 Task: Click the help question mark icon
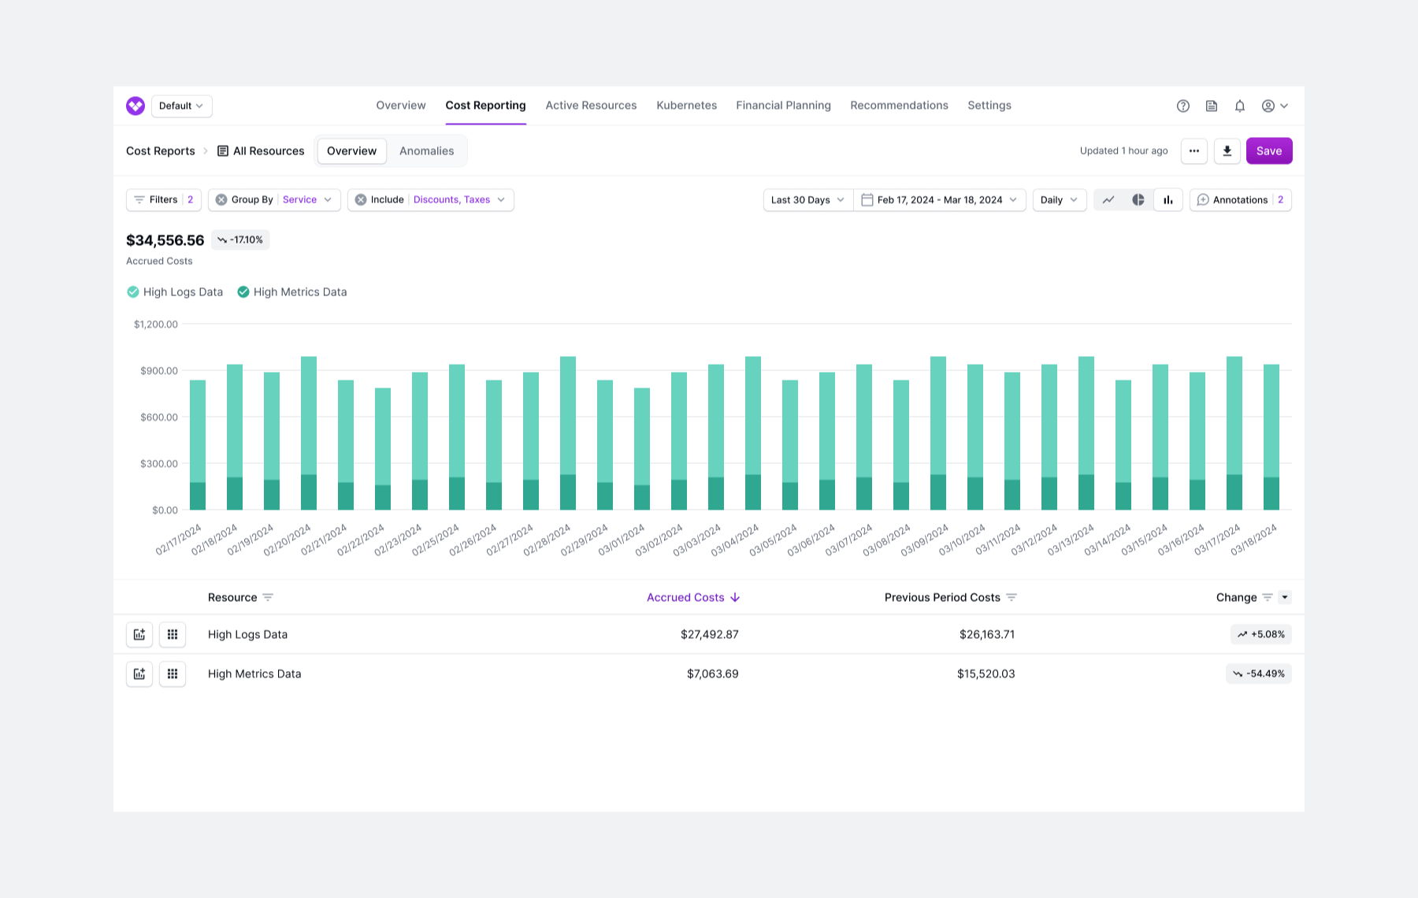coord(1182,106)
